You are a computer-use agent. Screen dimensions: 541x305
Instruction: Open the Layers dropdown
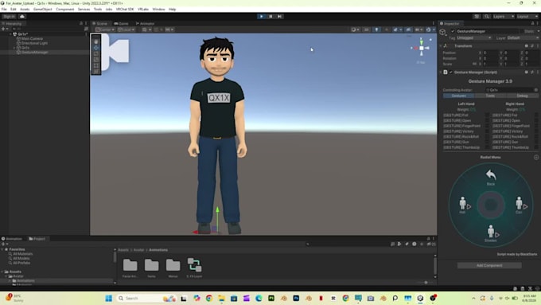pos(504,16)
